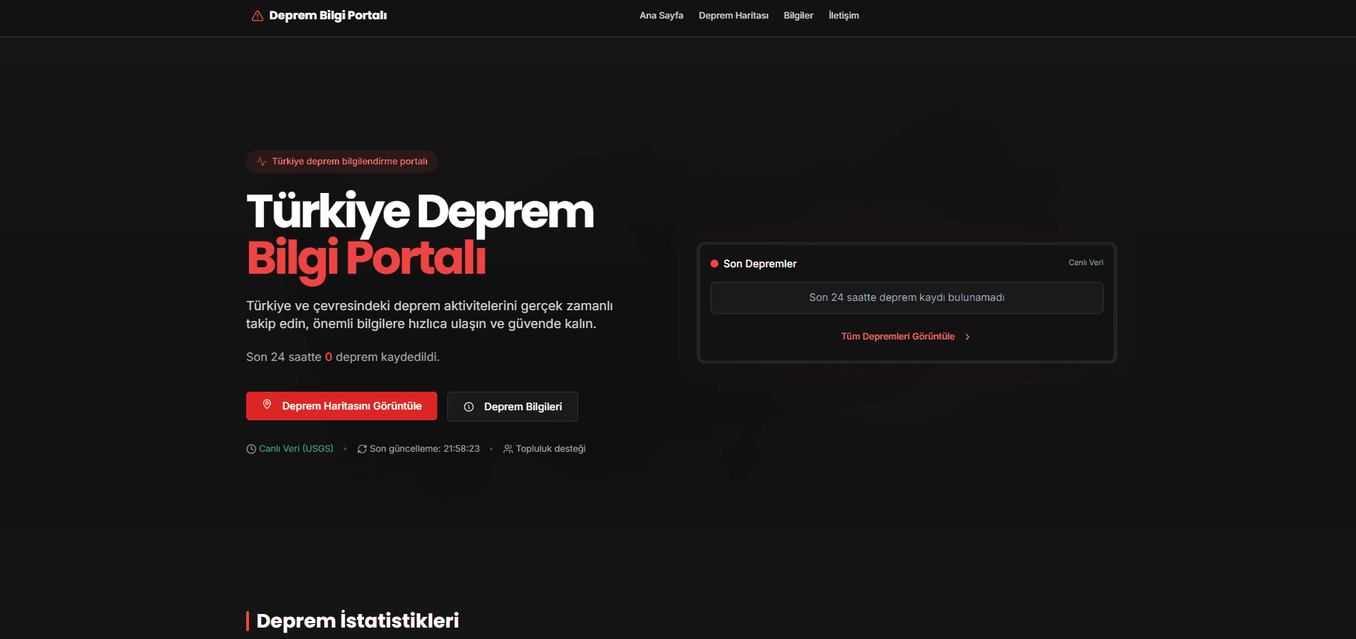
Task: Click the Deprem Bilgileri button
Action: [512, 407]
